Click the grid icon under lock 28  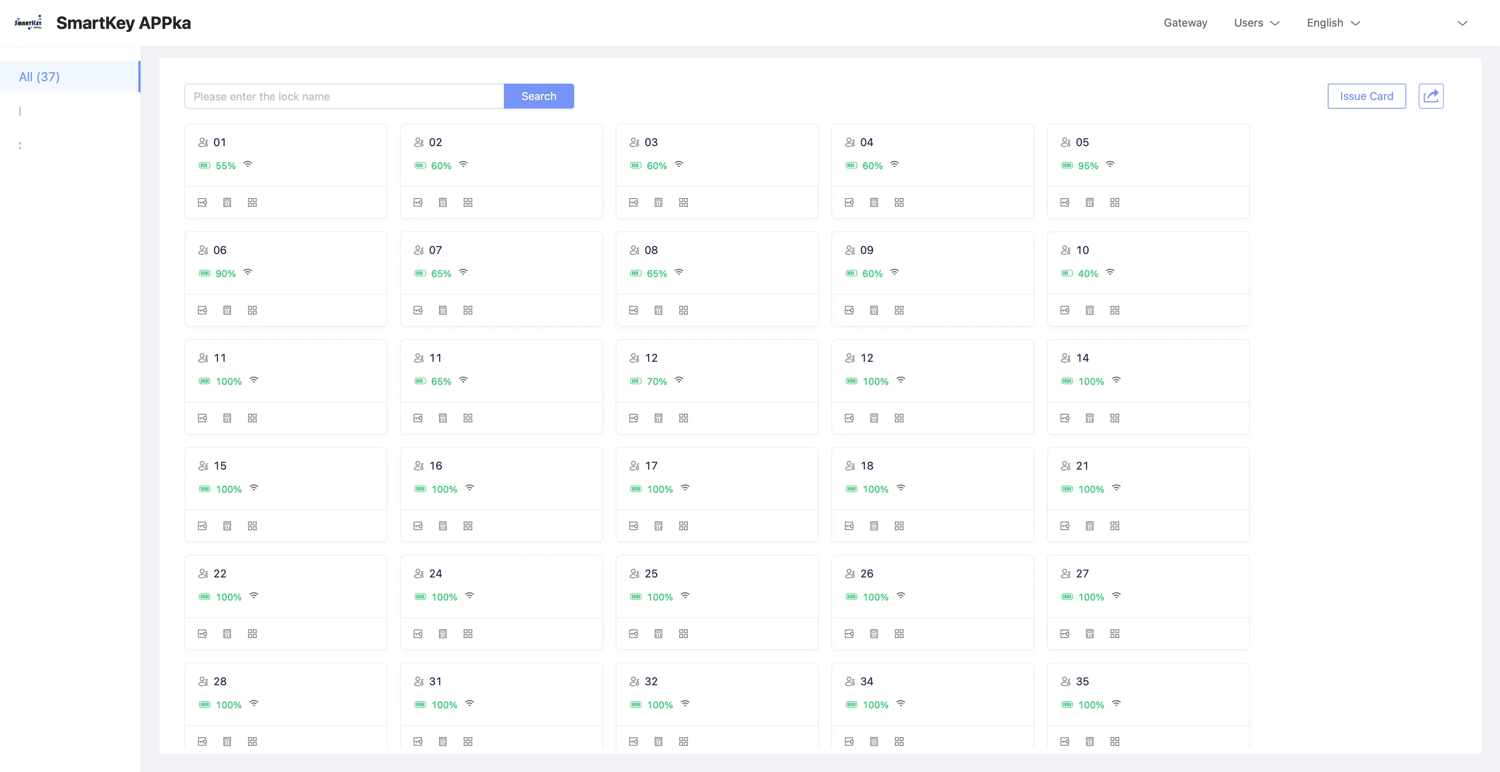(252, 741)
